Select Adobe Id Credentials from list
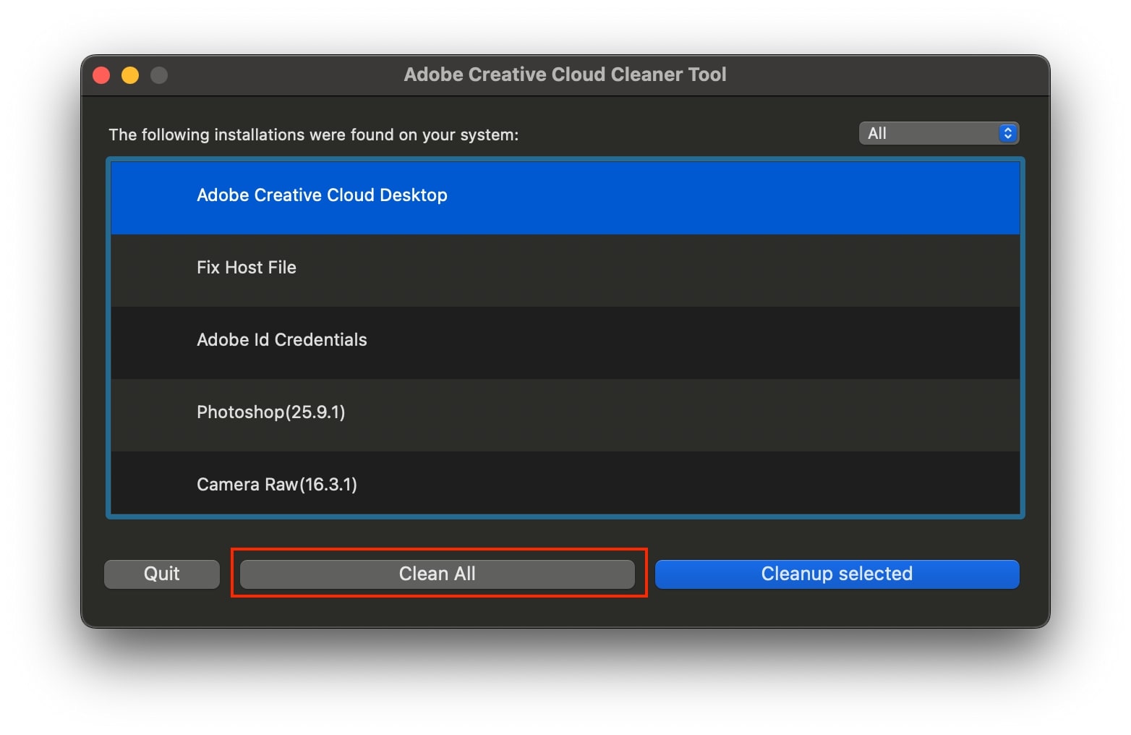This screenshot has height=735, width=1131. coord(506,340)
